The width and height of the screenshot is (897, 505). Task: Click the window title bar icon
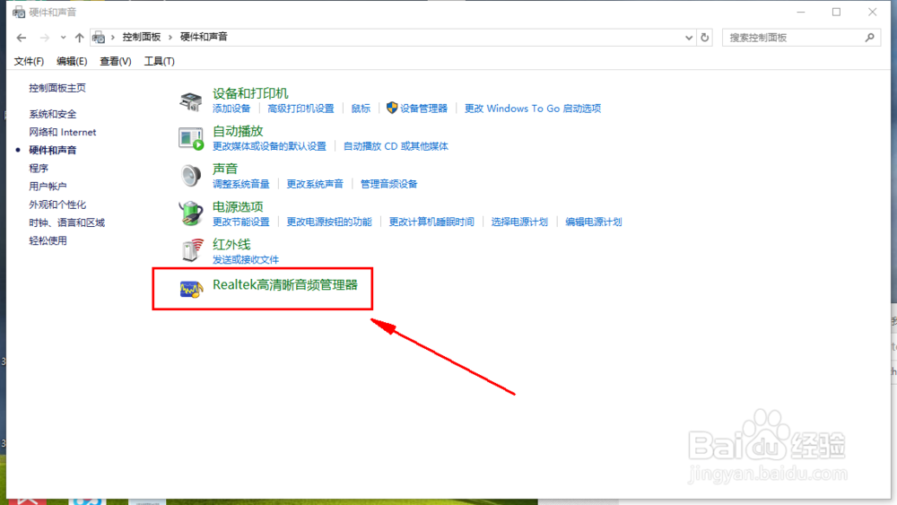pyautogui.click(x=19, y=12)
